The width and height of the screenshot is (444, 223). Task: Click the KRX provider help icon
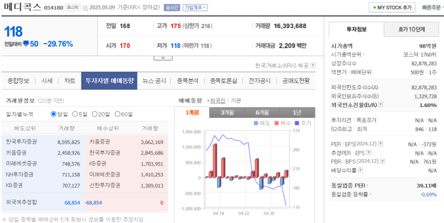tap(313, 66)
